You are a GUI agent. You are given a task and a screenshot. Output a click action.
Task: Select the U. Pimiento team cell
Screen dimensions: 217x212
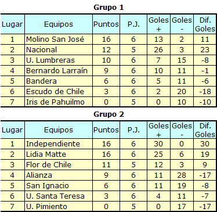click(59, 207)
